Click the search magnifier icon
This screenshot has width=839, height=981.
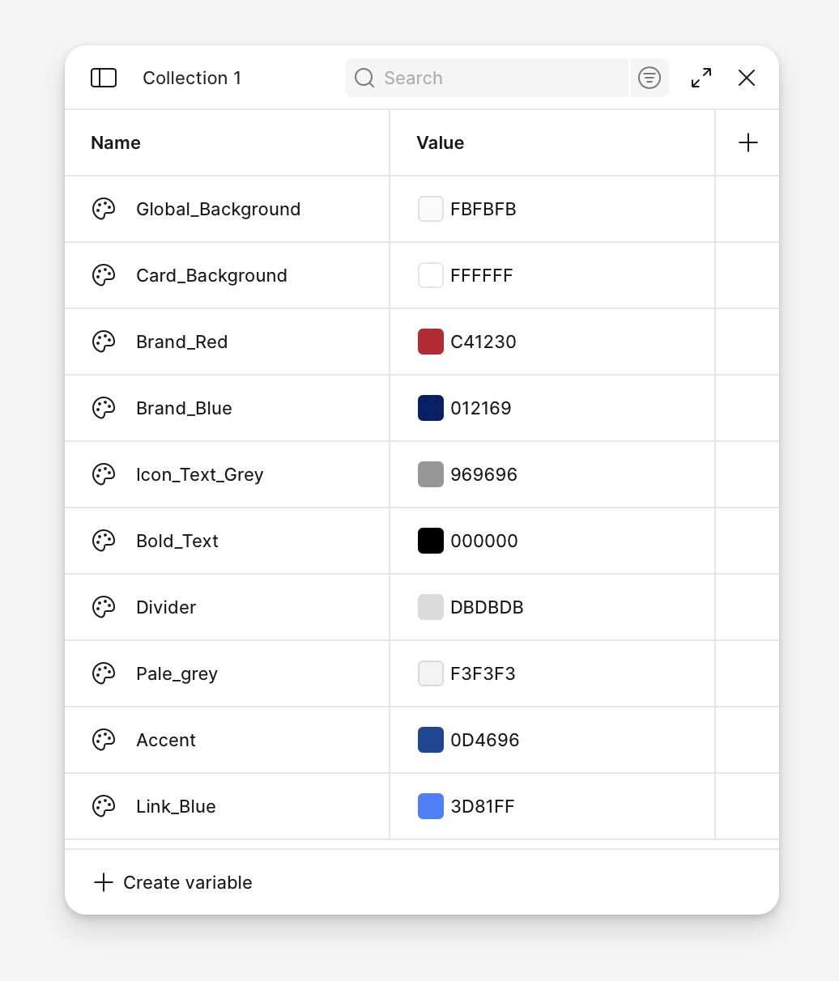[x=364, y=78]
